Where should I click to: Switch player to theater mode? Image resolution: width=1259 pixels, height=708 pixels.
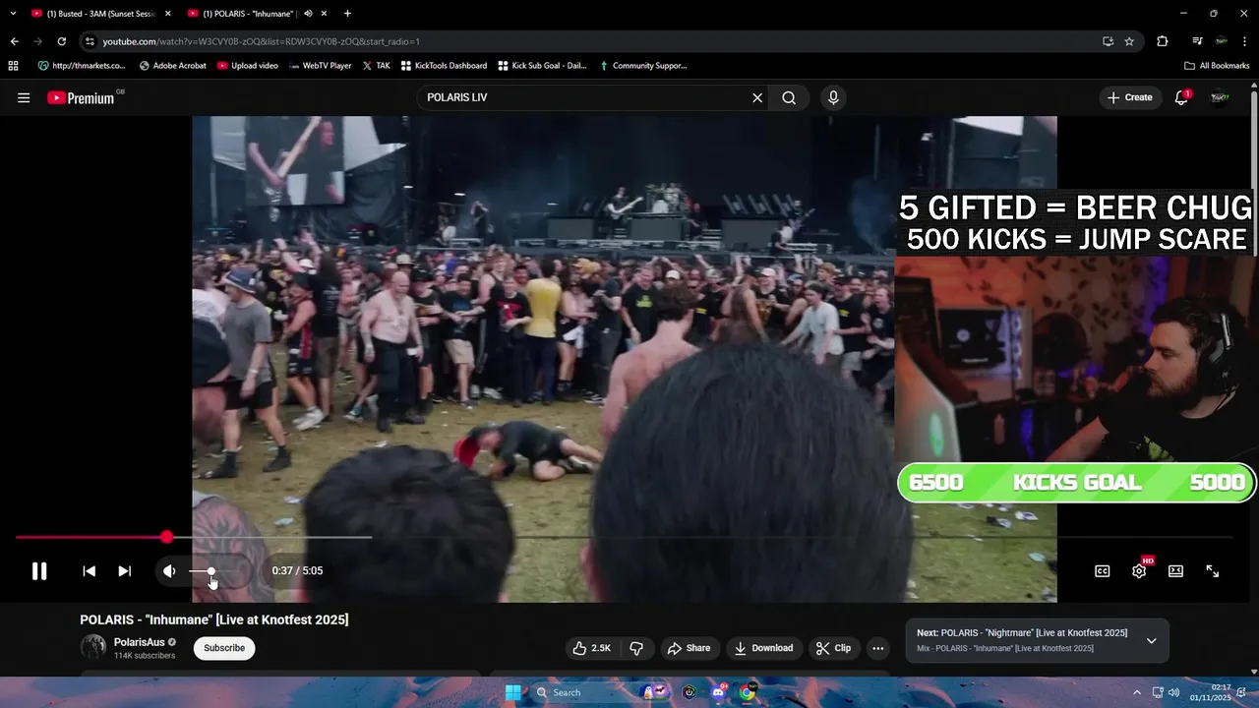pos(1175,571)
